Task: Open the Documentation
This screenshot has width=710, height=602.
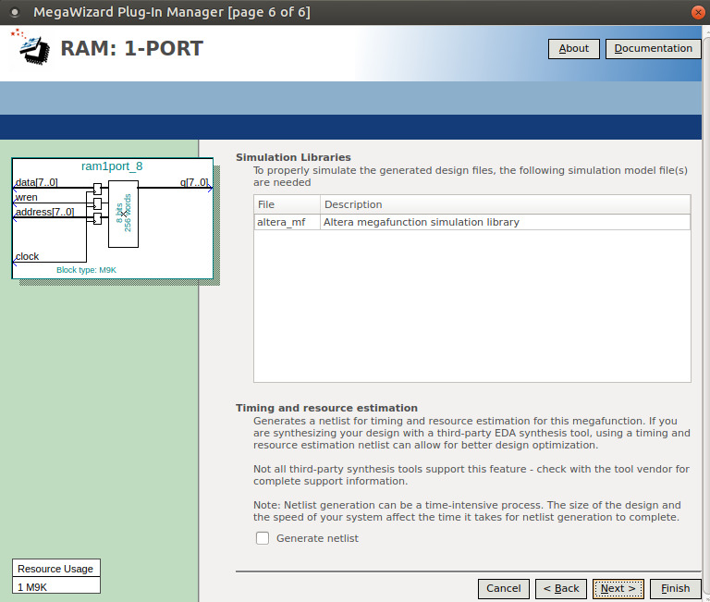Action: coord(653,48)
